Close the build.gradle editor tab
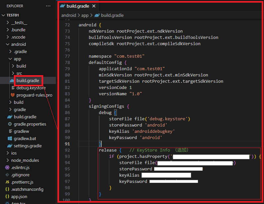This screenshot has height=204, width=264. pyautogui.click(x=94, y=6)
